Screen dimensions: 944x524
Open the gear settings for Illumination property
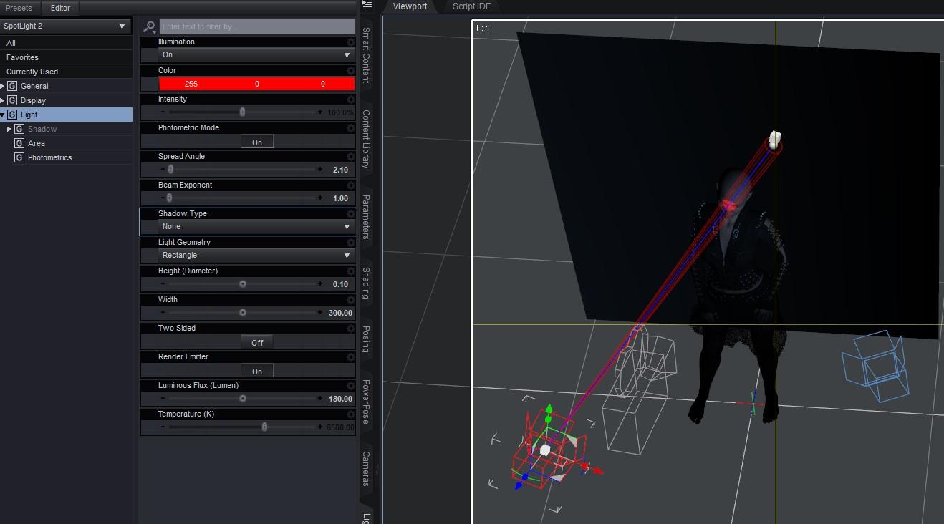coord(350,42)
